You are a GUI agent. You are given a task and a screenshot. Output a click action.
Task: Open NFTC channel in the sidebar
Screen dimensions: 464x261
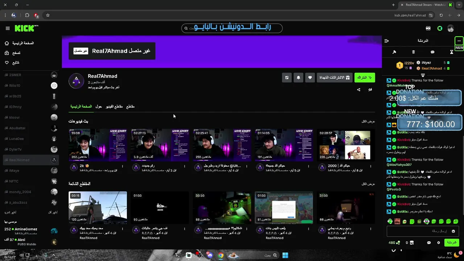tap(31, 181)
